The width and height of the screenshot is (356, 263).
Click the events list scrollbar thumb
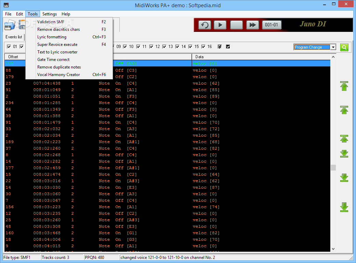(333, 167)
